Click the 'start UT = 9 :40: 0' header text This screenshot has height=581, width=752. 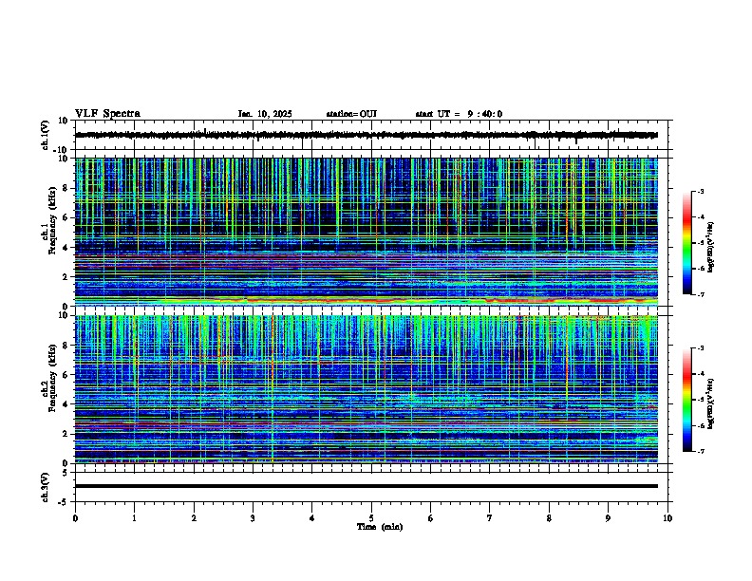(x=459, y=114)
